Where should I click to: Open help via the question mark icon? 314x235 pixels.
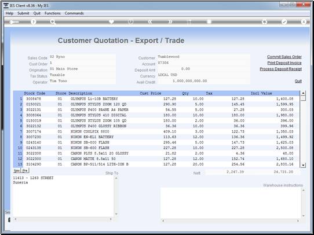[34, 22]
